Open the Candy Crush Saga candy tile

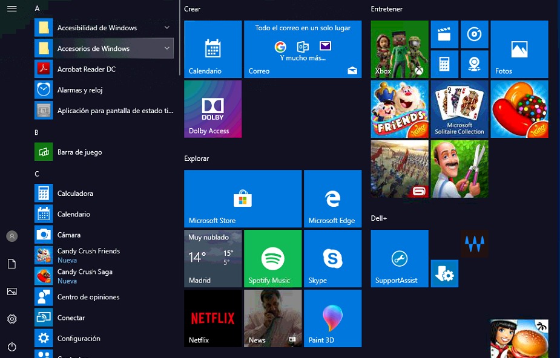coord(519,109)
